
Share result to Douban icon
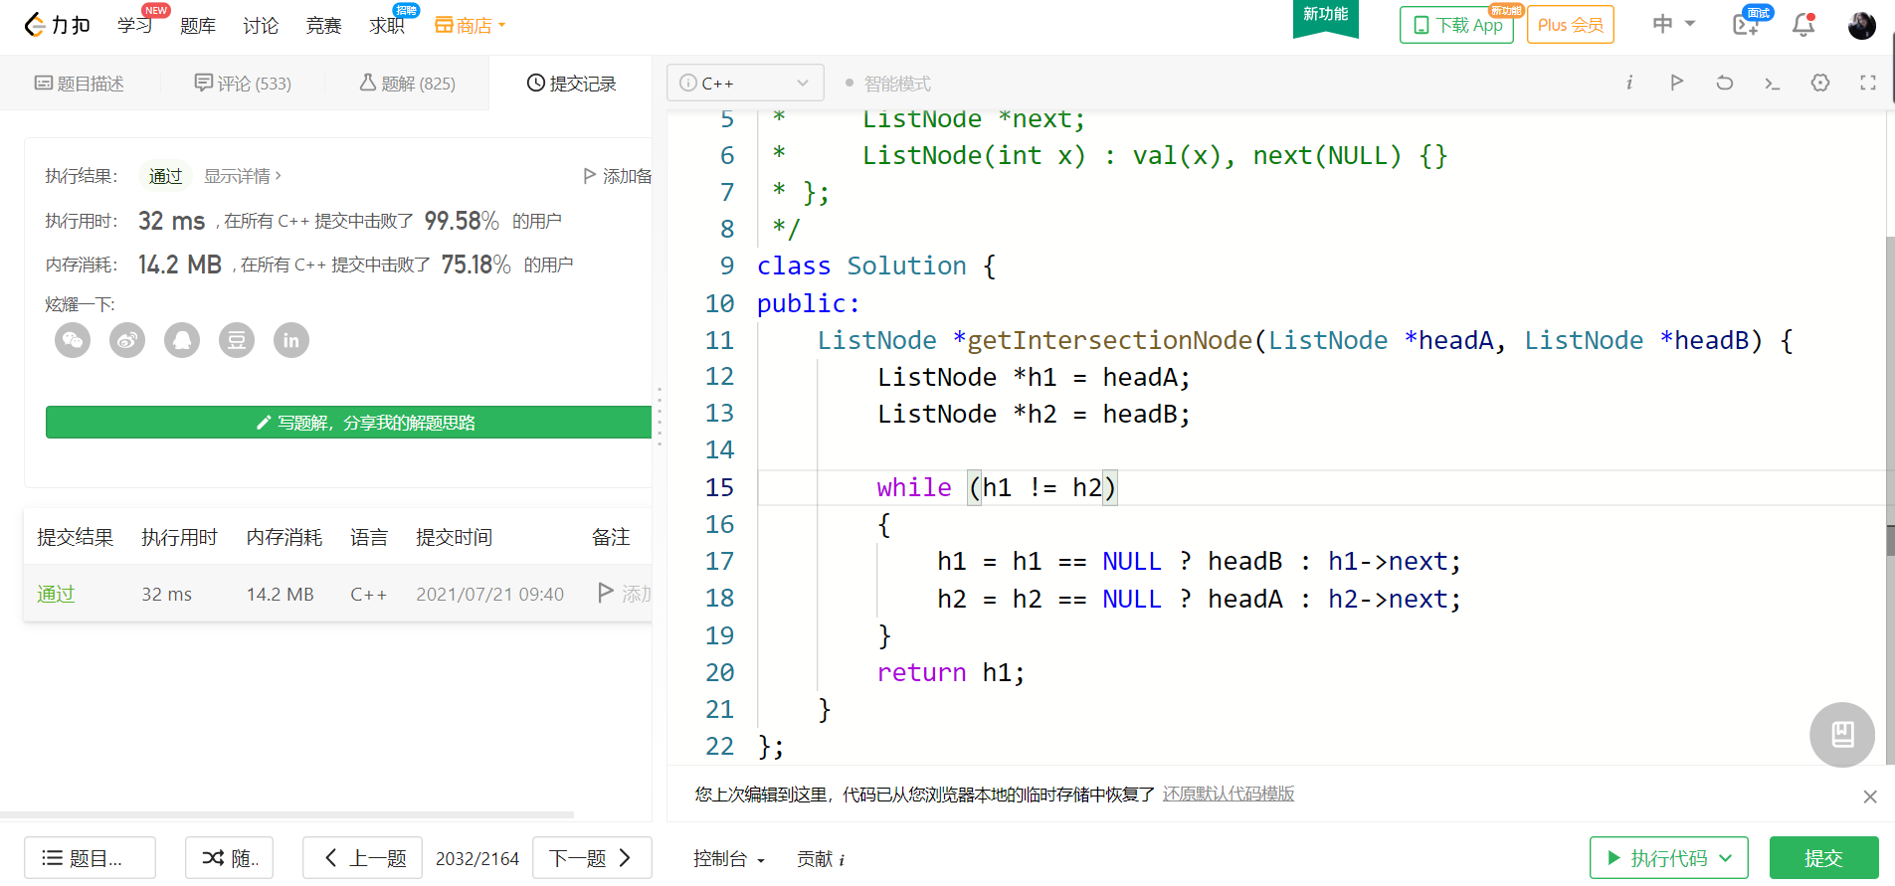pos(237,340)
